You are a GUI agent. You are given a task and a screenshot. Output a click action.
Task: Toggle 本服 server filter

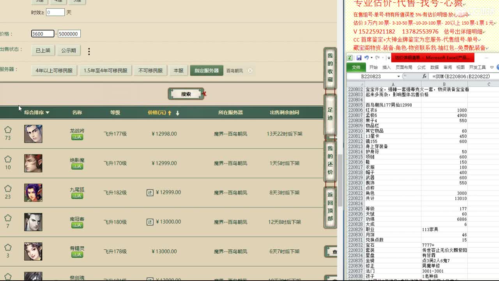pos(179,71)
